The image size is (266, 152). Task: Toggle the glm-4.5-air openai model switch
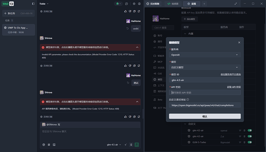pos(249,130)
